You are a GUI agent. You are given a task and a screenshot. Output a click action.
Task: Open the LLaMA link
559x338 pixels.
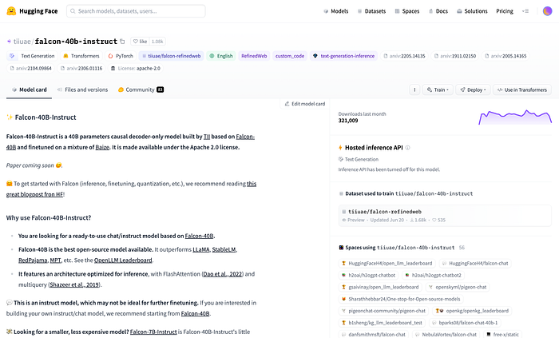(201, 249)
